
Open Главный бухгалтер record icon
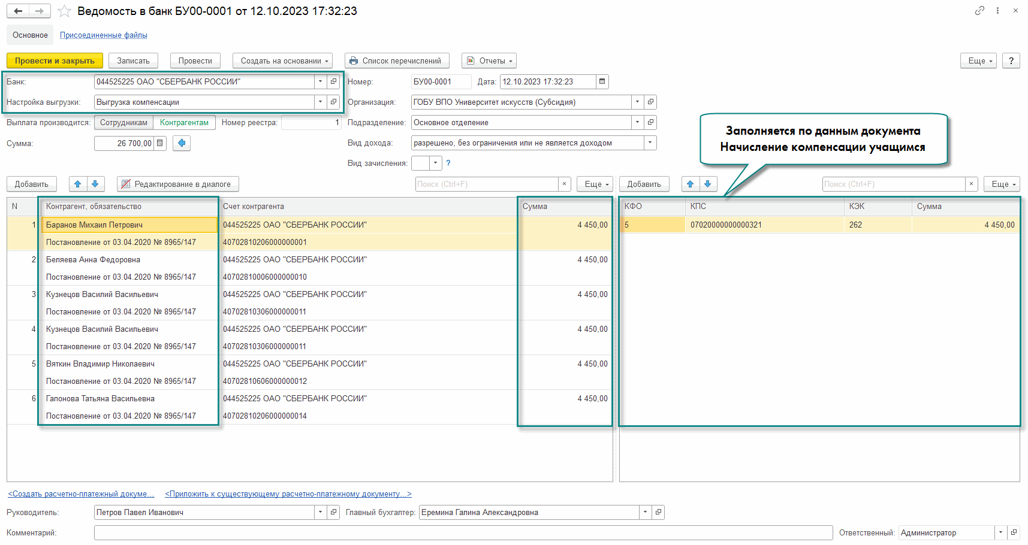658,512
